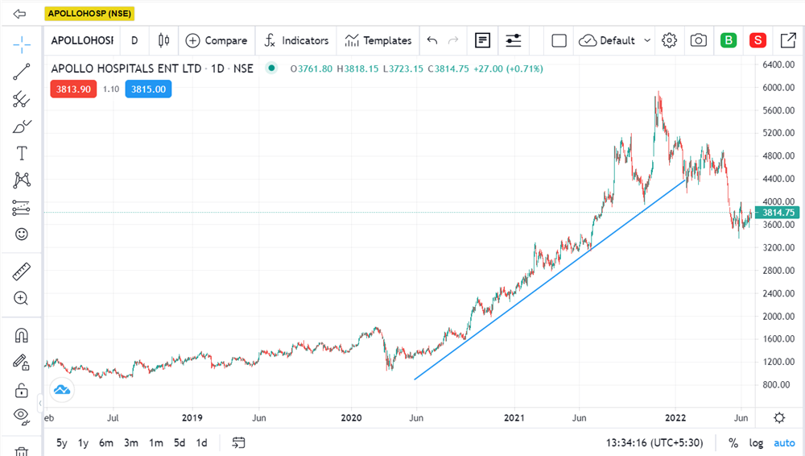Click the 3814.75 current price label
Screen dimensions: 805x456
coord(778,213)
